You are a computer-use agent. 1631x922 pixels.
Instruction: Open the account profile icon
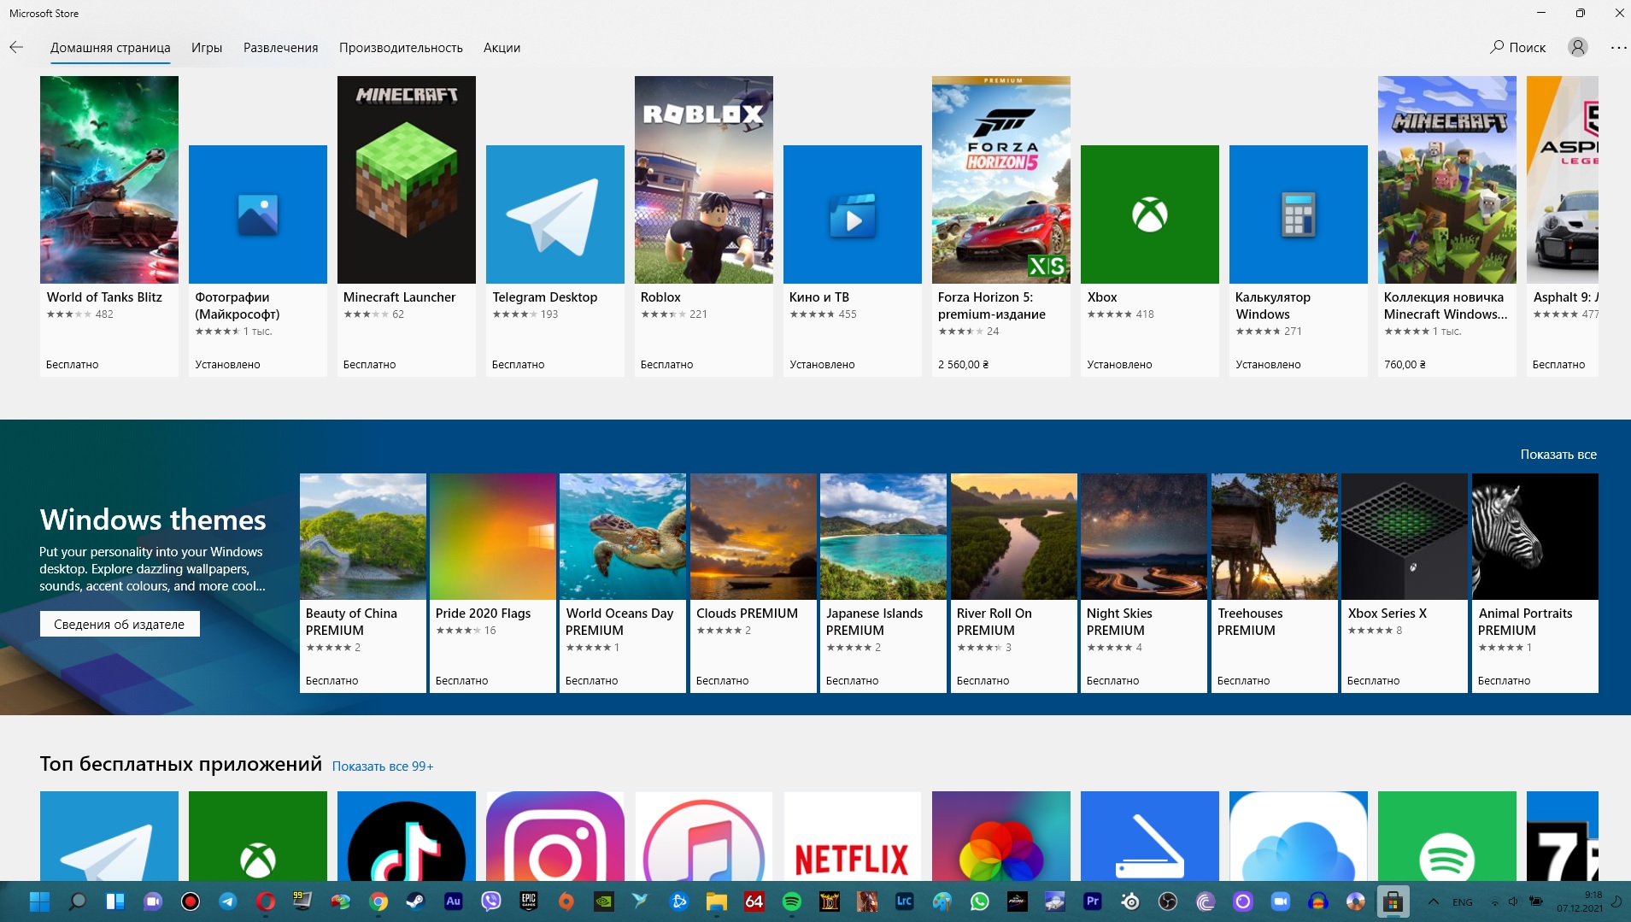click(1576, 47)
